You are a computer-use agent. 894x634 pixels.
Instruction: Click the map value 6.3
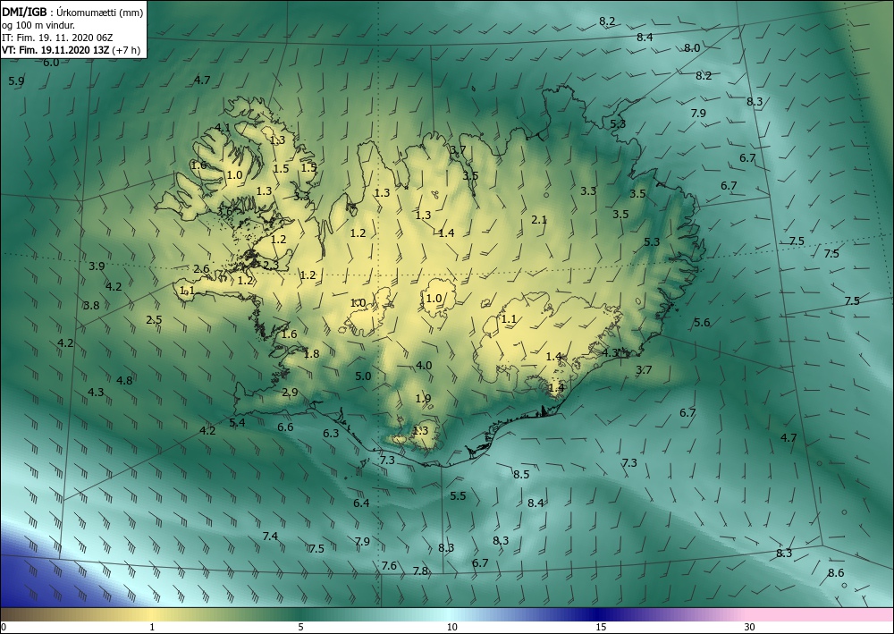331,434
